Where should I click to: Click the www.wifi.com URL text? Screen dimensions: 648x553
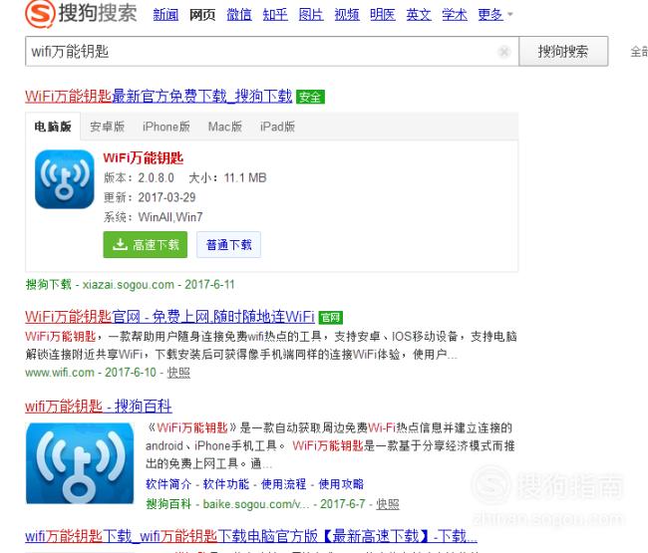click(60, 373)
